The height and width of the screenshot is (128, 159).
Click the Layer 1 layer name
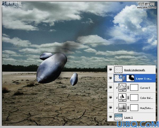coord(129,117)
